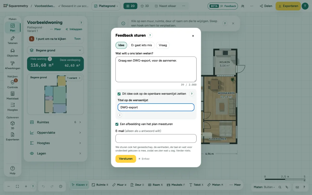The image size is (312, 195).
Task: Click the search magnifier icon bottom right
Action: (x=280, y=187)
